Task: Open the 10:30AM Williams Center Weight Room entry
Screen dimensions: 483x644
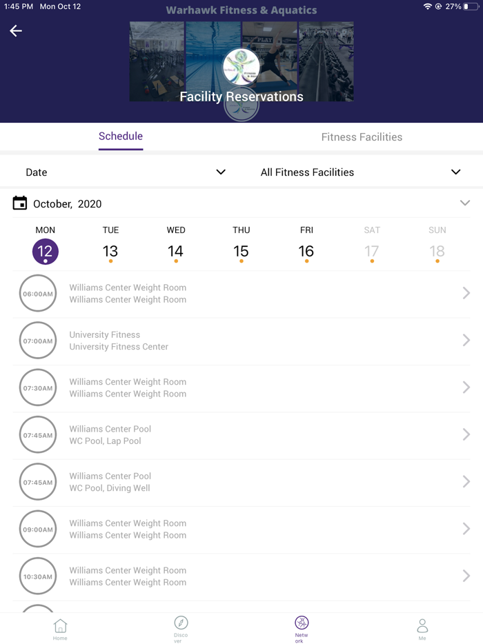Action: coord(241,576)
